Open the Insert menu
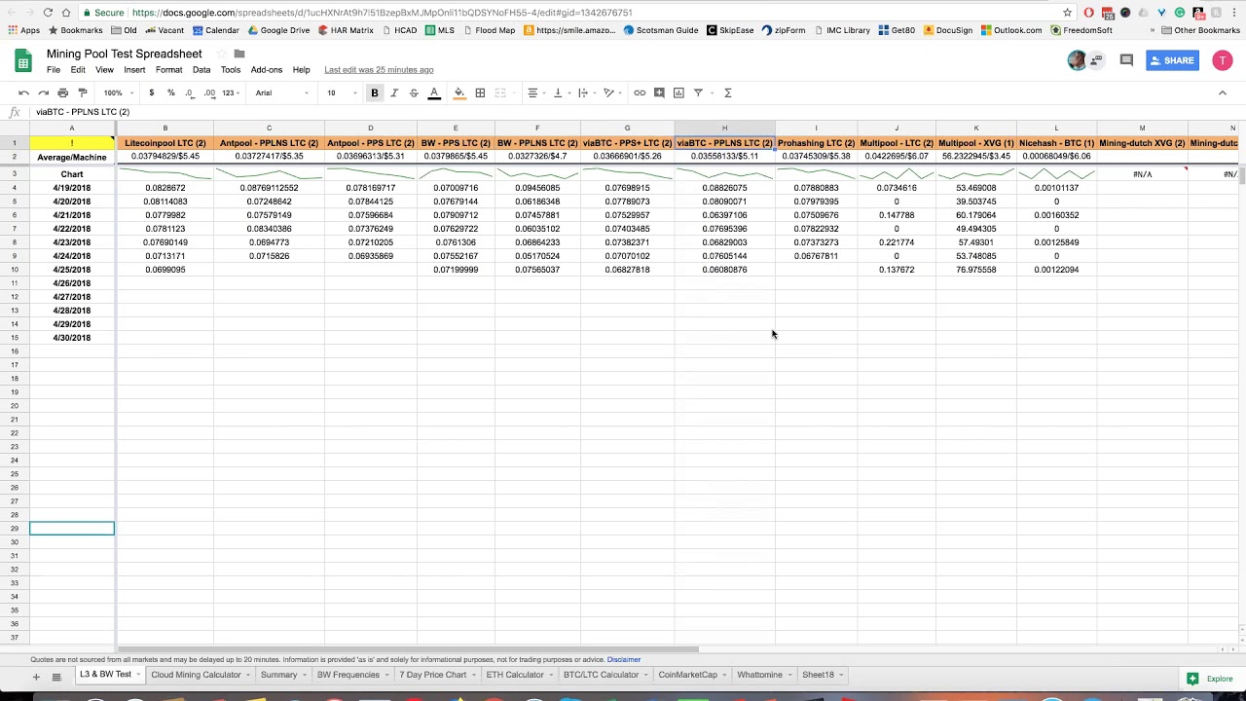The width and height of the screenshot is (1246, 701). point(134,70)
